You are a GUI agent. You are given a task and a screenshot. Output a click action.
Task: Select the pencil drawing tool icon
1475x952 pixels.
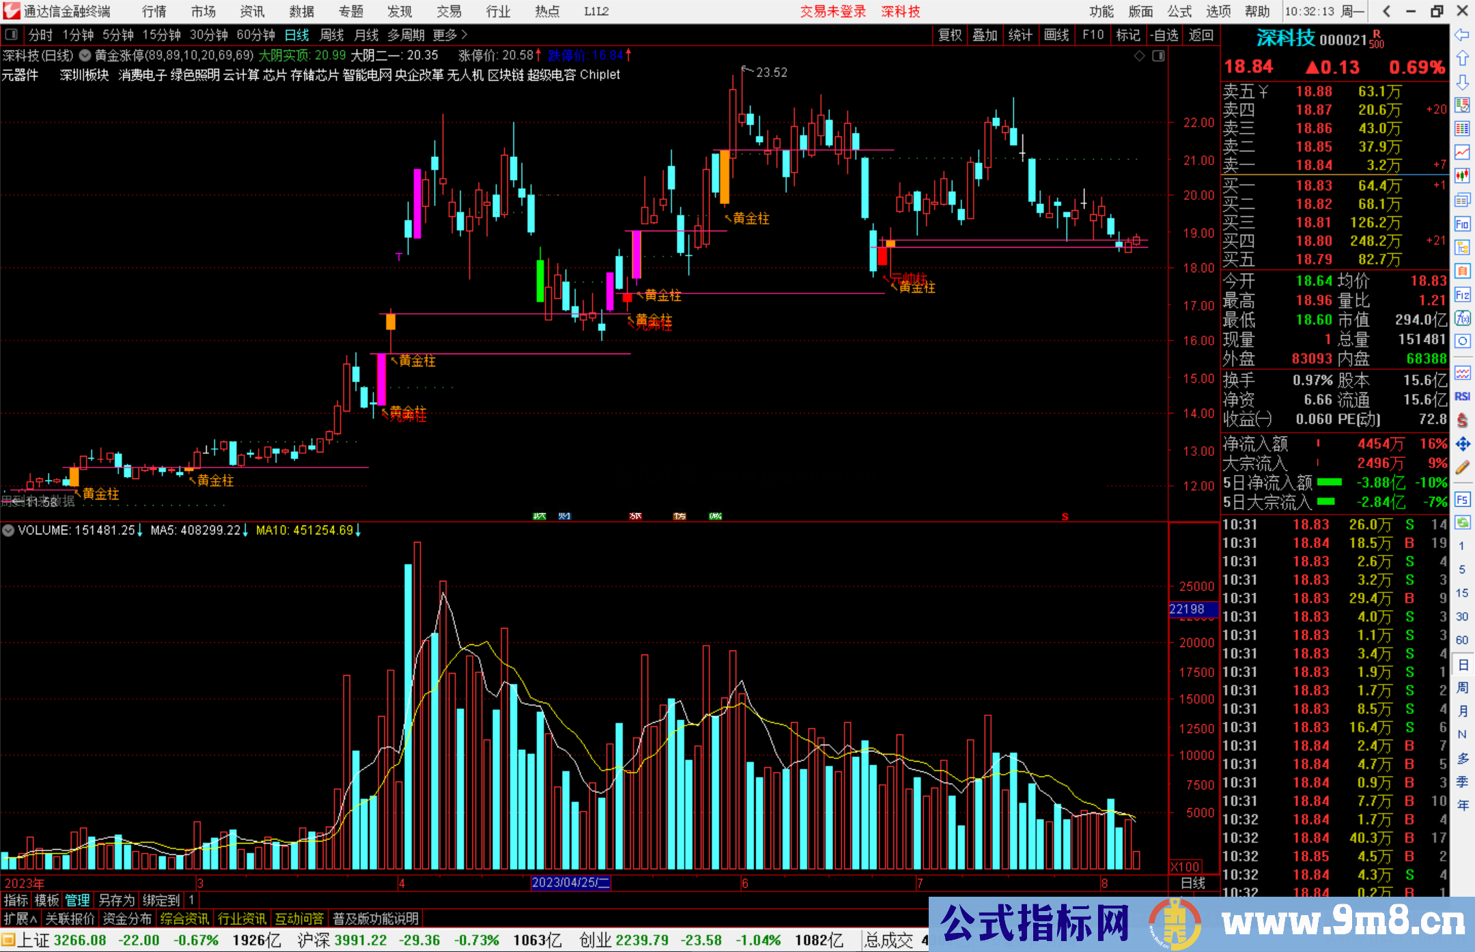click(x=1462, y=467)
